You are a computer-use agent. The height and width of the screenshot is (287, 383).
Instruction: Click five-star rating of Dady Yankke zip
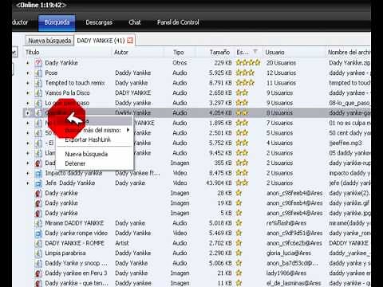click(248, 63)
